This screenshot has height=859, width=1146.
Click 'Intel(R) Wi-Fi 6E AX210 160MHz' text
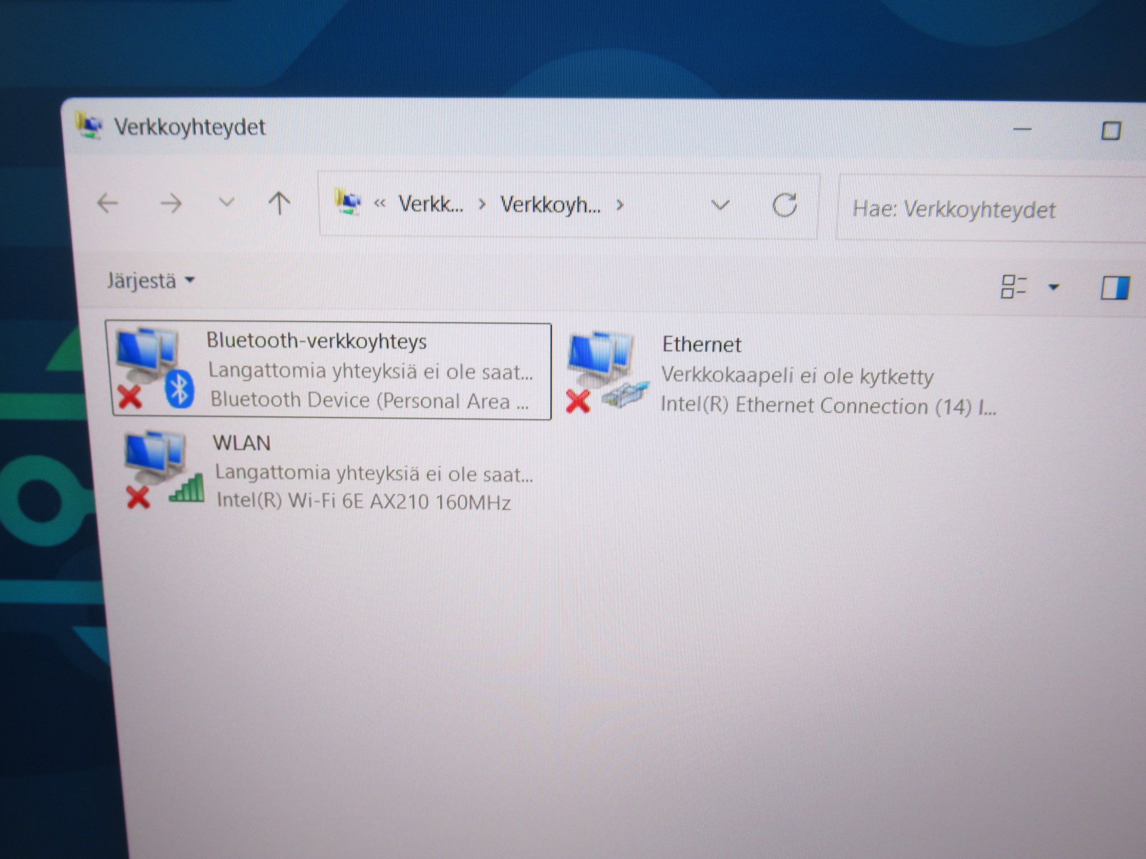coord(364,501)
